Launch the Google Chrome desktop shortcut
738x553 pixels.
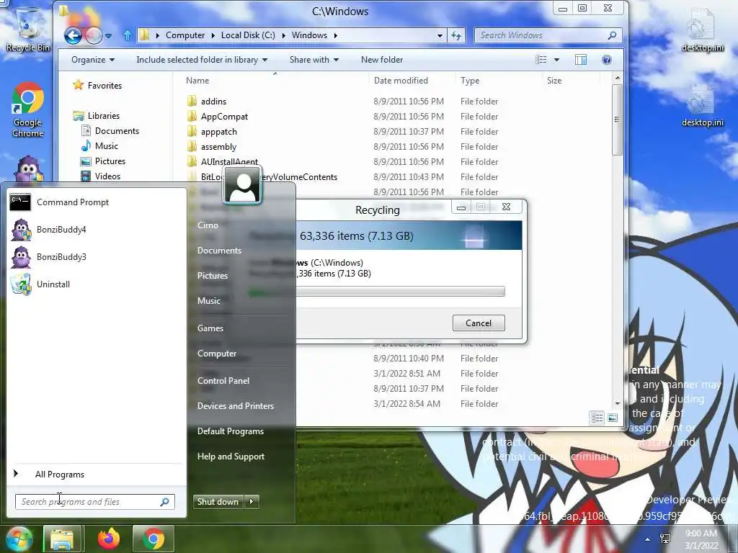click(x=28, y=110)
